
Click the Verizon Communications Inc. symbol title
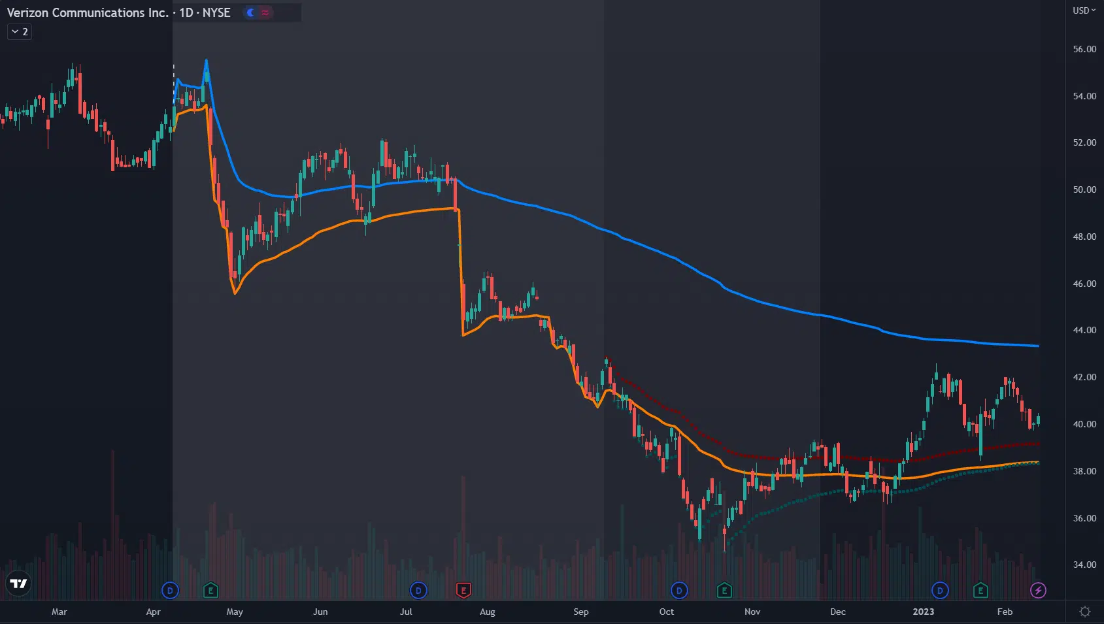88,12
